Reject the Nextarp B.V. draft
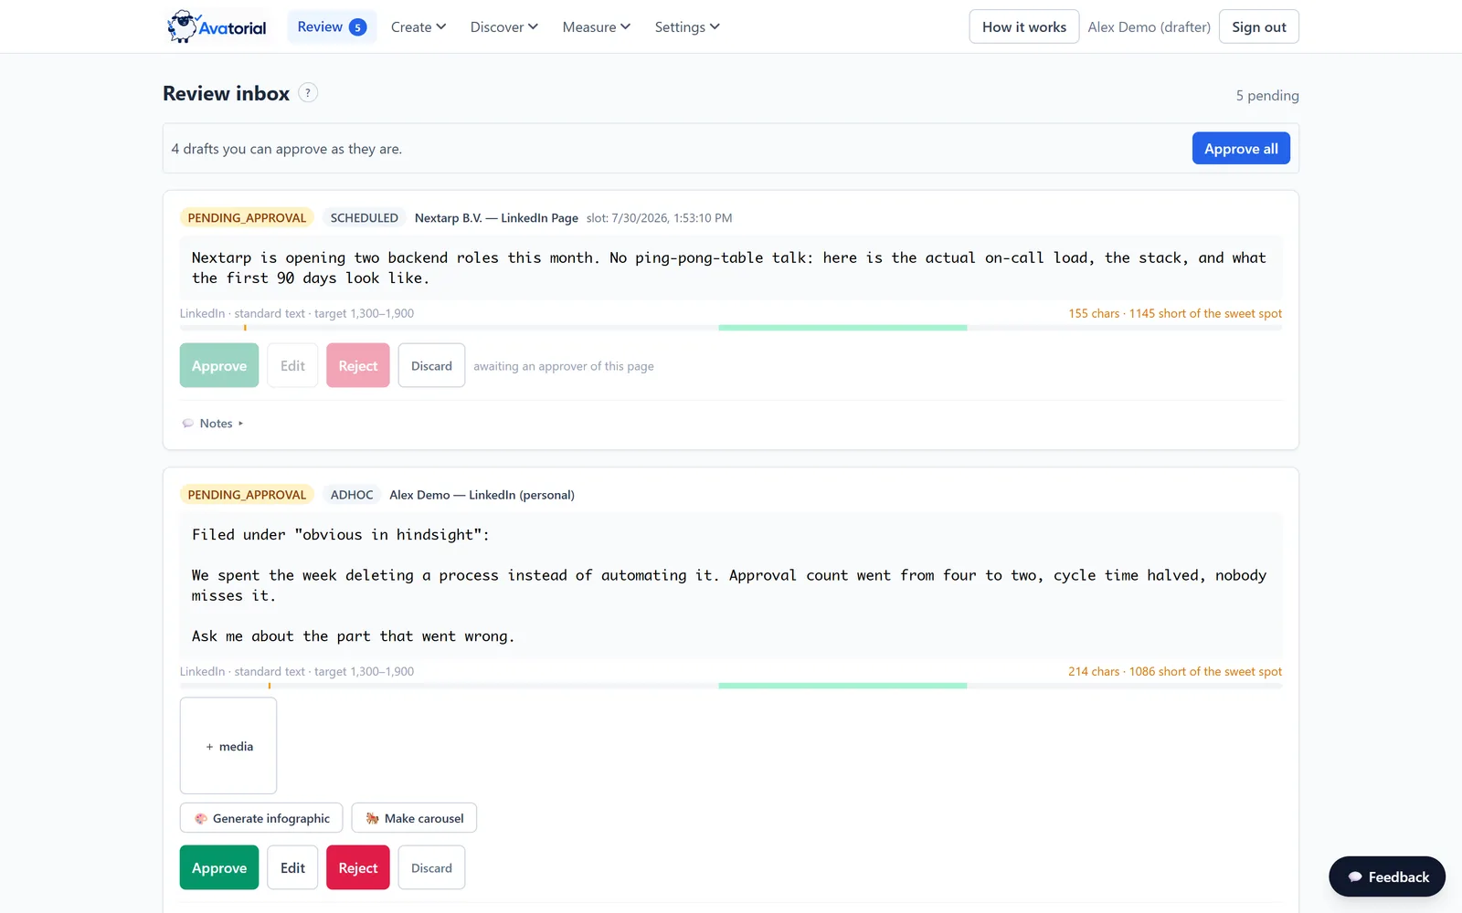 click(x=358, y=365)
